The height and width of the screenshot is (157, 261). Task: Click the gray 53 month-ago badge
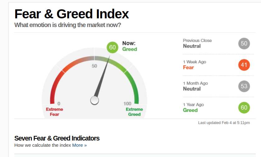[x=244, y=86]
